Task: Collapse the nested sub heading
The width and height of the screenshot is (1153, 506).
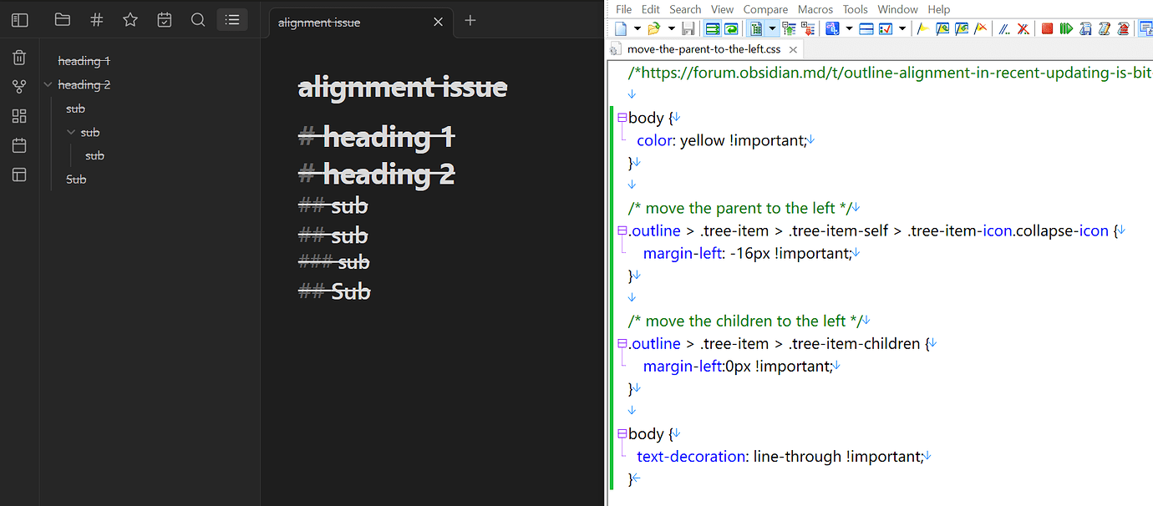Action: pyautogui.click(x=71, y=132)
